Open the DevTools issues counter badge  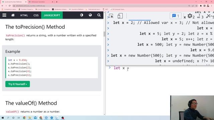pos(176,16)
